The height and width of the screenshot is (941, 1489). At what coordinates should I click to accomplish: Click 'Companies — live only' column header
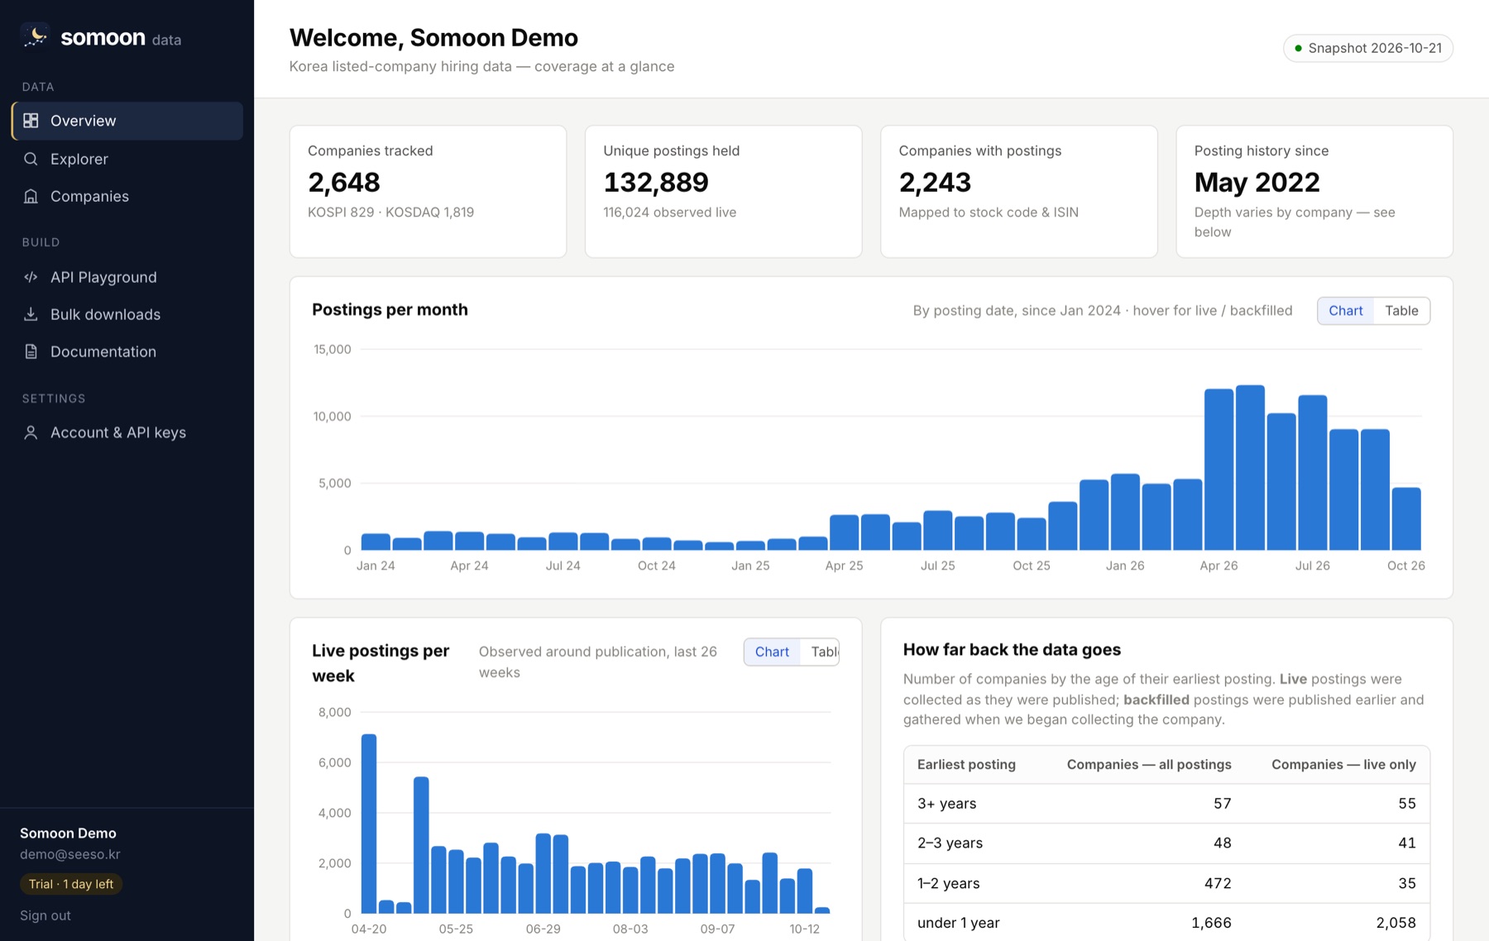pyautogui.click(x=1343, y=765)
